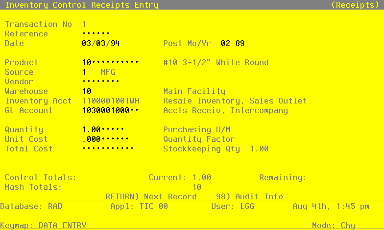Click the Remaining: label
This screenshot has height=230, width=384.
click(283, 177)
